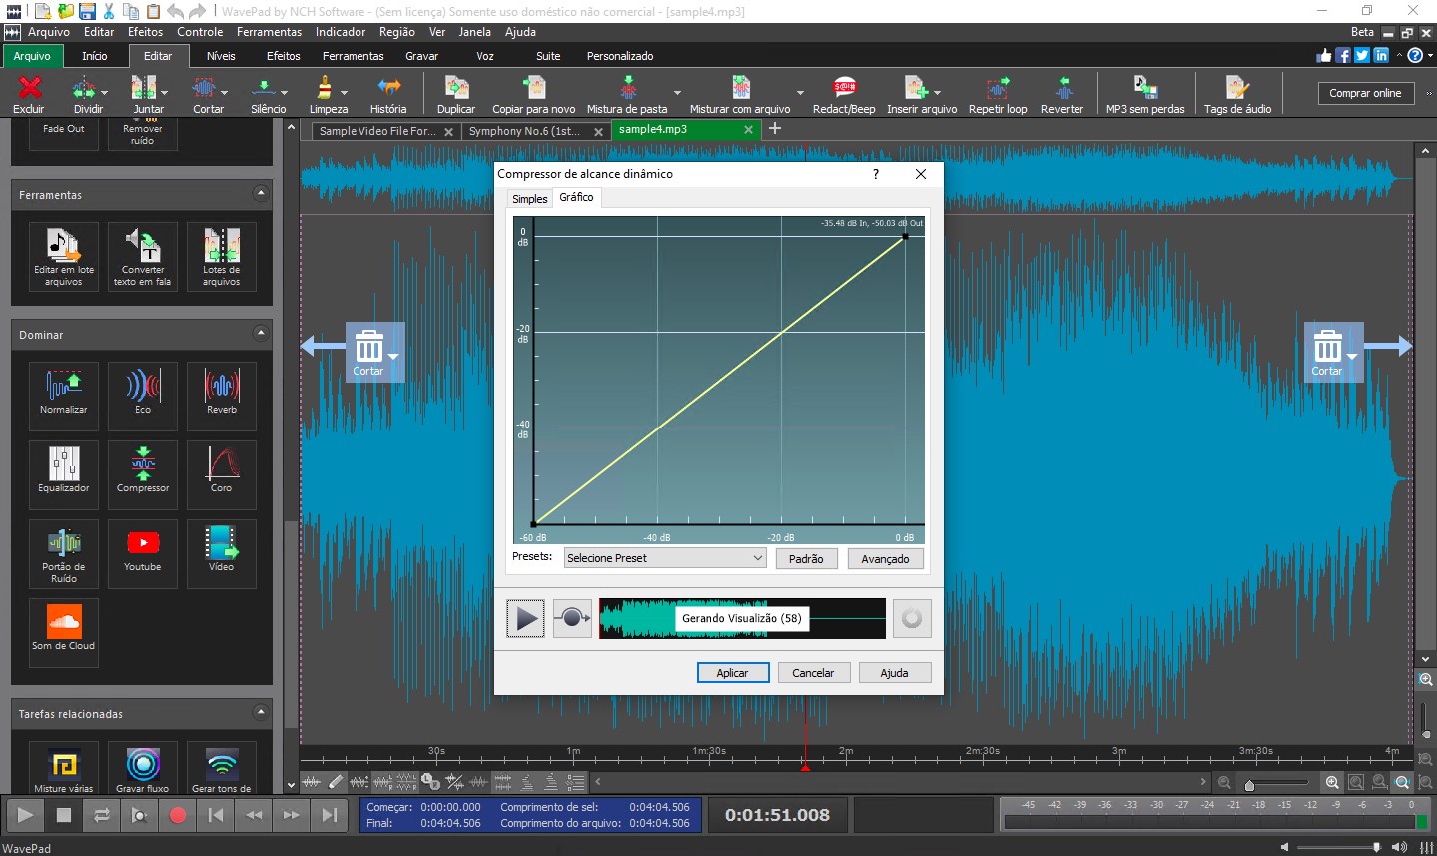Collapse the Dominar panel

pyautogui.click(x=262, y=335)
